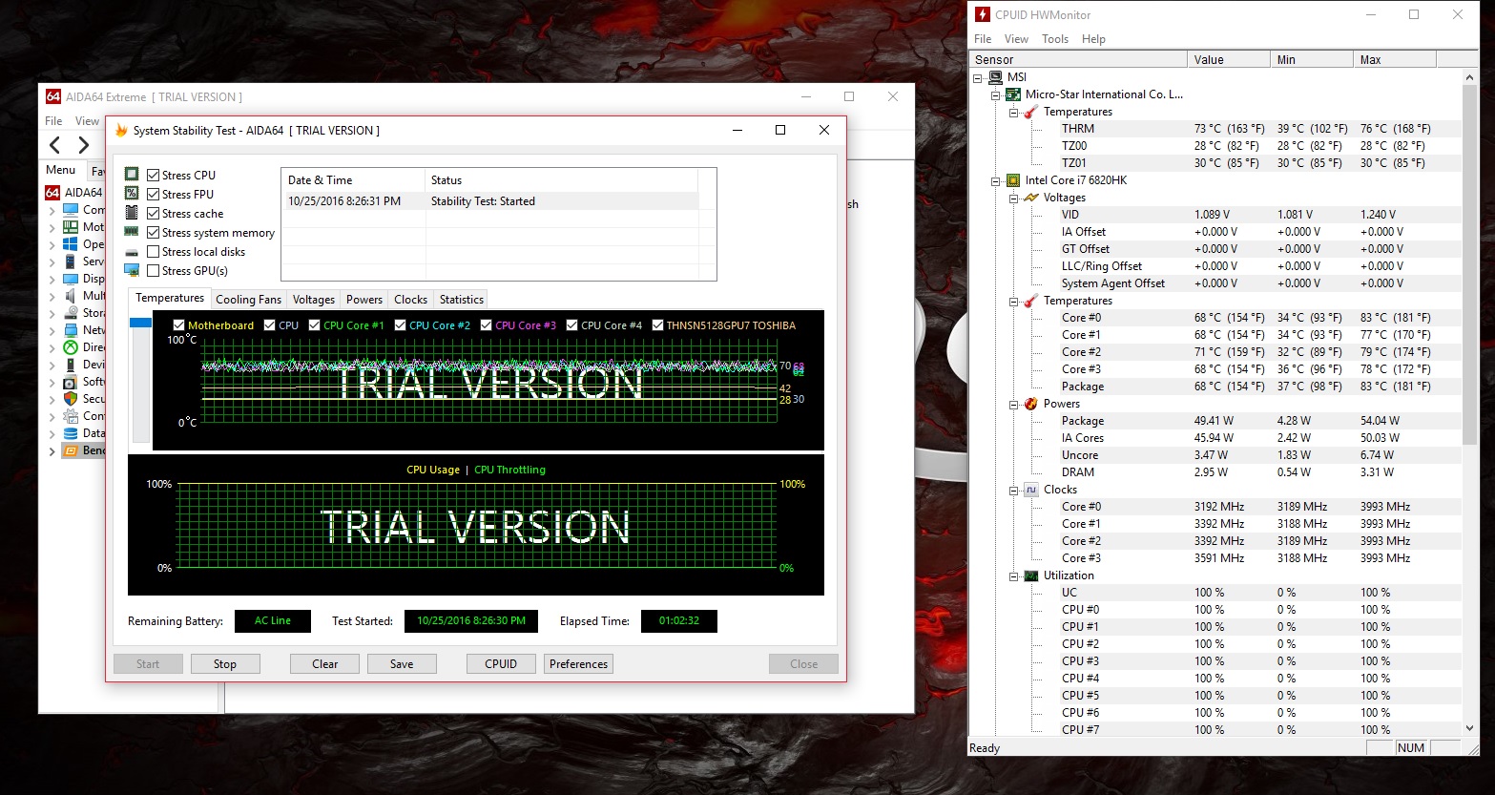Click the Stress system memory RAM icon
Viewport: 1495px width, 795px height.
[132, 232]
